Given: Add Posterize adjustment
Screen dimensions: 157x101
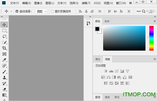Looking at the screenshot, I should [x=111, y=83].
